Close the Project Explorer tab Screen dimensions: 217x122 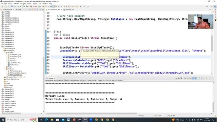tap(14, 9)
